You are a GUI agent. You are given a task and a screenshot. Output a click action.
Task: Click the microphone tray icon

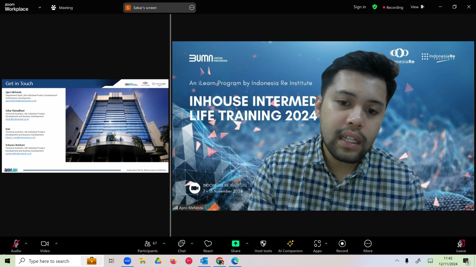click(407, 261)
